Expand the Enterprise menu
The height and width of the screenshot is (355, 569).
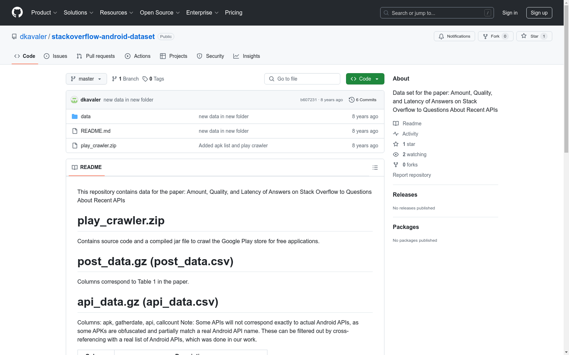tap(202, 13)
